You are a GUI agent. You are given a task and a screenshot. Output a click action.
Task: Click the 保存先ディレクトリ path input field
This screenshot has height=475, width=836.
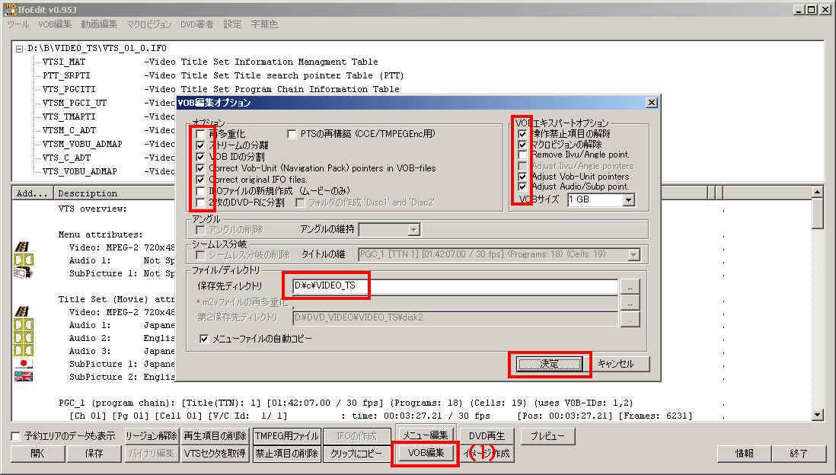[454, 286]
